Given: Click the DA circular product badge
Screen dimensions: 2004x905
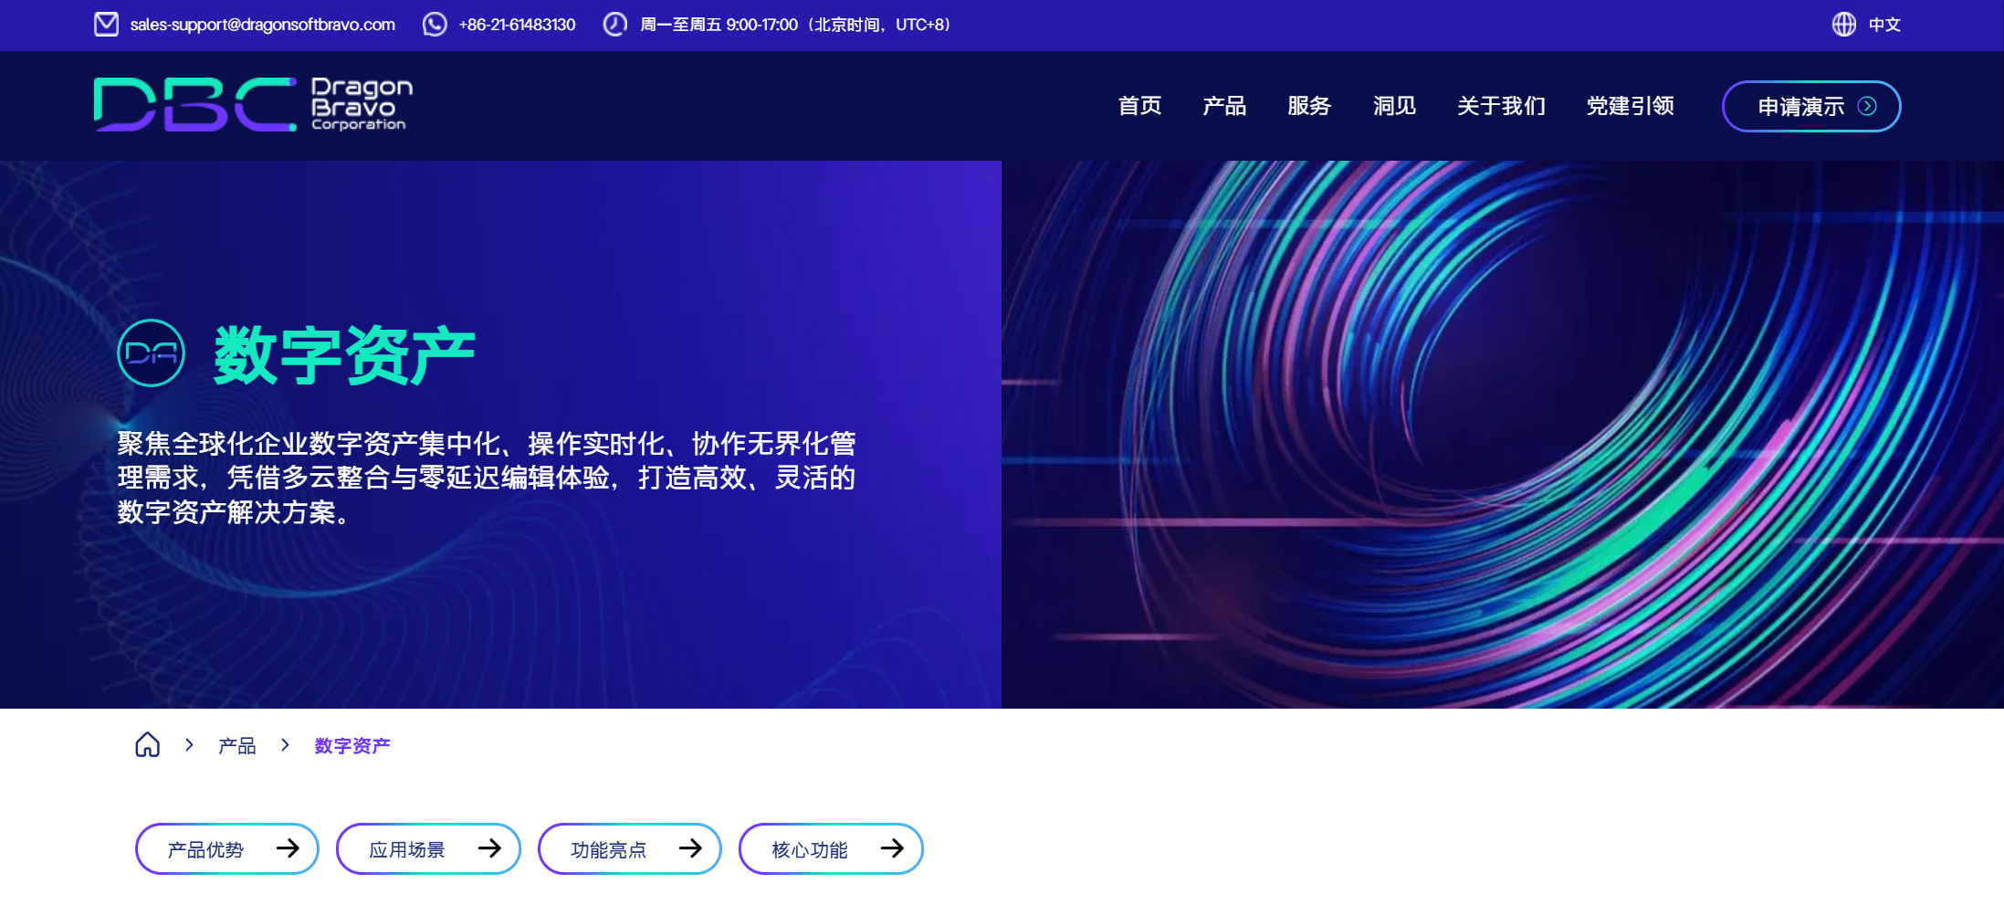Looking at the screenshot, I should click(152, 353).
